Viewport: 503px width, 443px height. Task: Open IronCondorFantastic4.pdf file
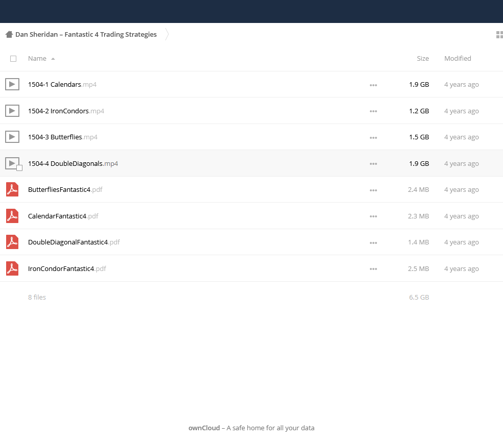click(x=67, y=268)
